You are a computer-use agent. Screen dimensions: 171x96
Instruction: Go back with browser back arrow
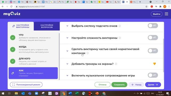pos(3,6)
